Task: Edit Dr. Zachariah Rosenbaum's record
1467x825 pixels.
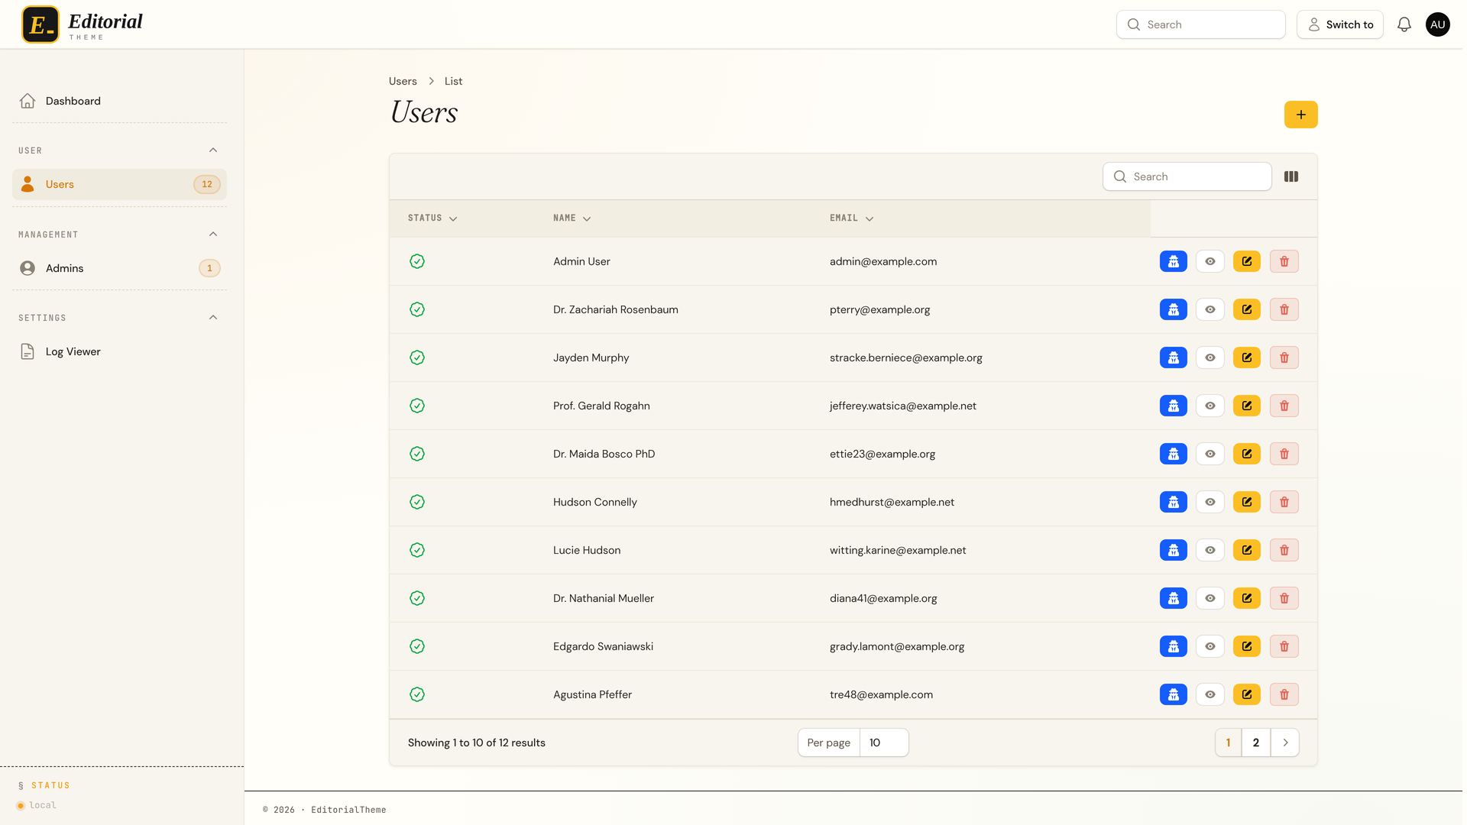Action: (1246, 309)
